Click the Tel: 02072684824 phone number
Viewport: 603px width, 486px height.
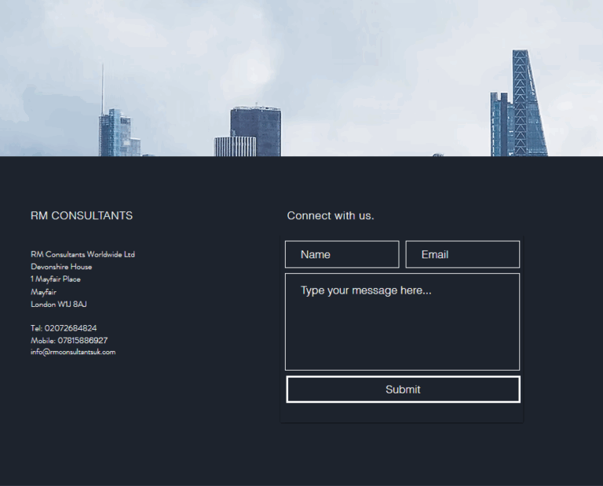click(x=64, y=328)
